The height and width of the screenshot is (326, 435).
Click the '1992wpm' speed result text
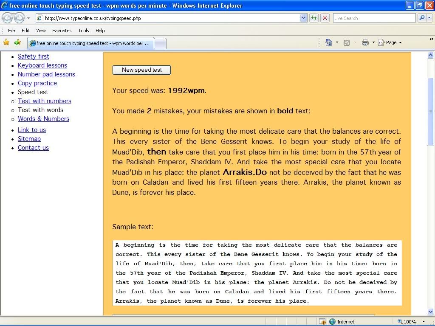186,91
